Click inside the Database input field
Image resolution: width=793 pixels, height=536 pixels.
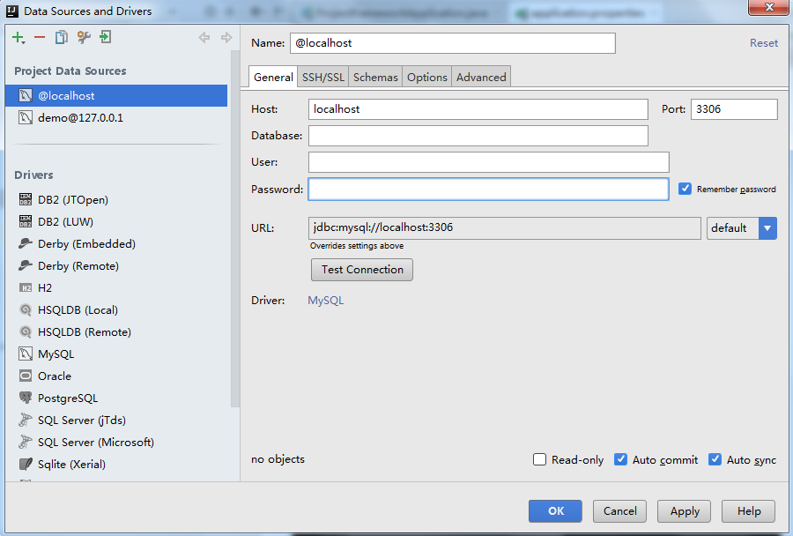[478, 135]
